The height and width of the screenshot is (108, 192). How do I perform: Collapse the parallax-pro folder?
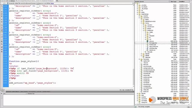click(x=143, y=30)
